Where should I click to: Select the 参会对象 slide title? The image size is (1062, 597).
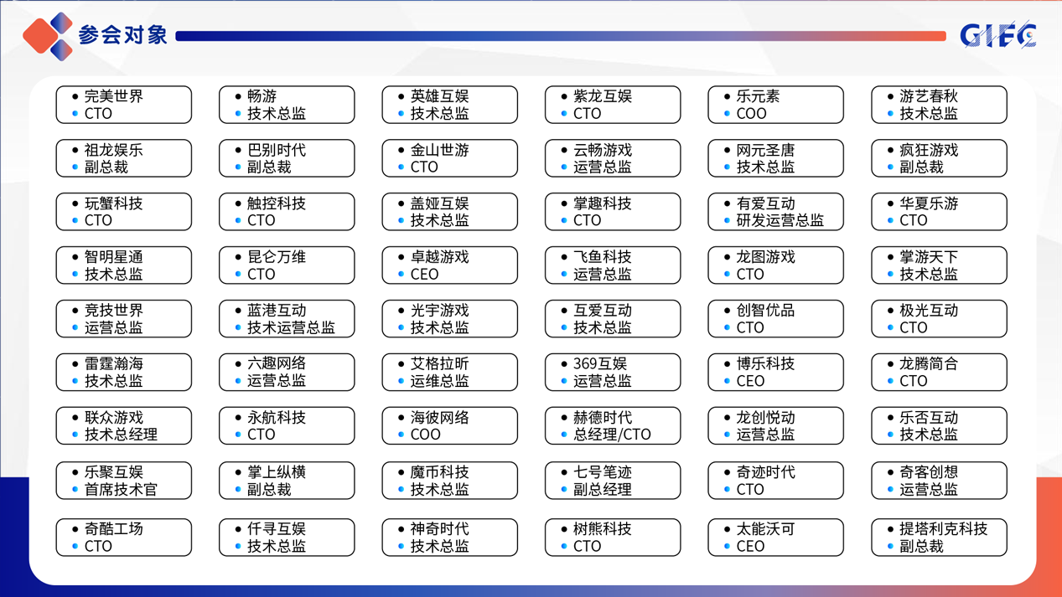tap(122, 35)
